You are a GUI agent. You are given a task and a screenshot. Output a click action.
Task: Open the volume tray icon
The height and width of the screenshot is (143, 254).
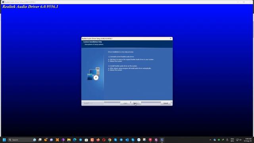pos(241,140)
